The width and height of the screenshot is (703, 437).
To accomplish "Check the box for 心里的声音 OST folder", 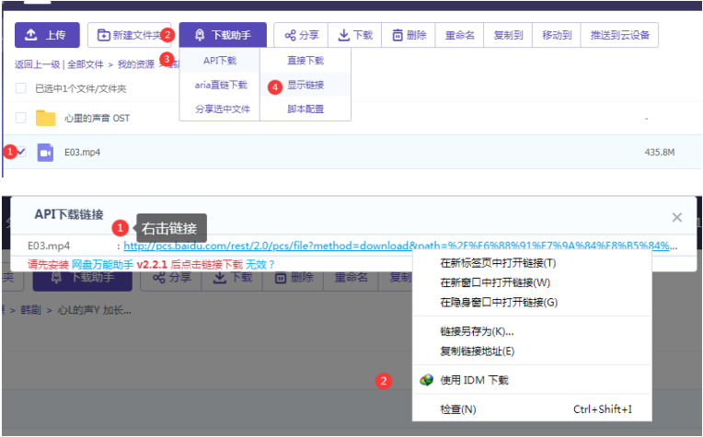I will pos(20,118).
